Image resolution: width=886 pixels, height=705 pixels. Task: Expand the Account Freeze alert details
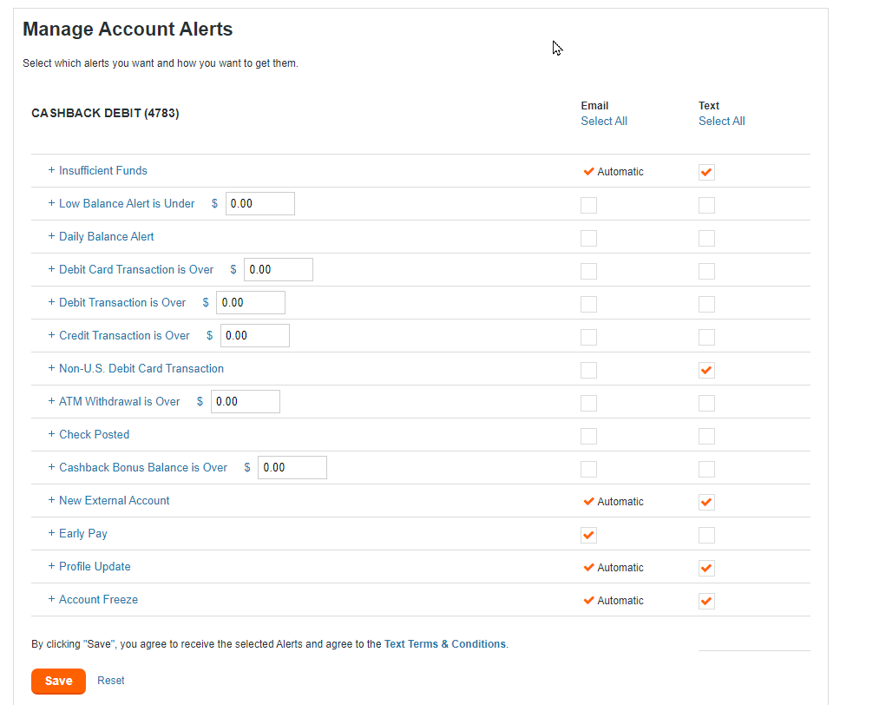click(x=98, y=600)
